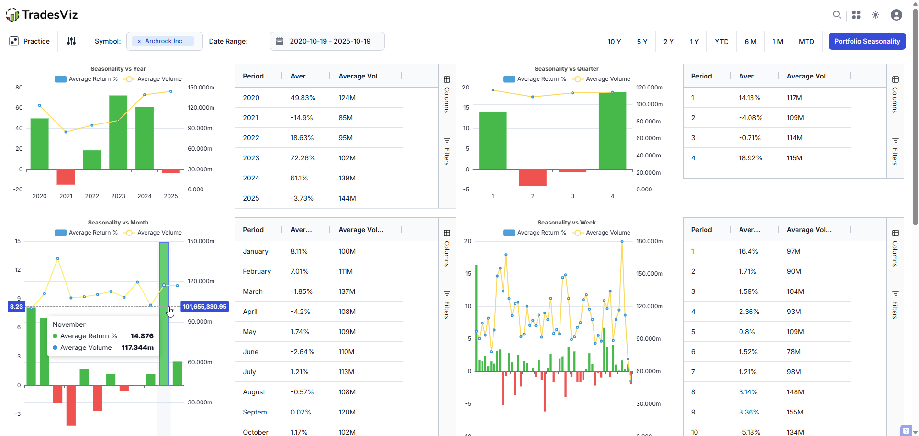The height and width of the screenshot is (436, 919).
Task: Open the search icon in header
Action: coord(837,15)
